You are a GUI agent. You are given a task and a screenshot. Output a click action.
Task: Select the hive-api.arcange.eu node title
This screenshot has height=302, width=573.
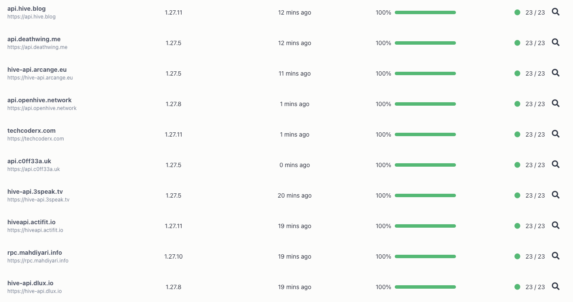[x=37, y=70]
